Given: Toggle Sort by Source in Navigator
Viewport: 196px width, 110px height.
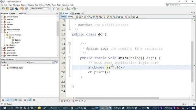Looking at the screenshot, I should coord(34,100).
